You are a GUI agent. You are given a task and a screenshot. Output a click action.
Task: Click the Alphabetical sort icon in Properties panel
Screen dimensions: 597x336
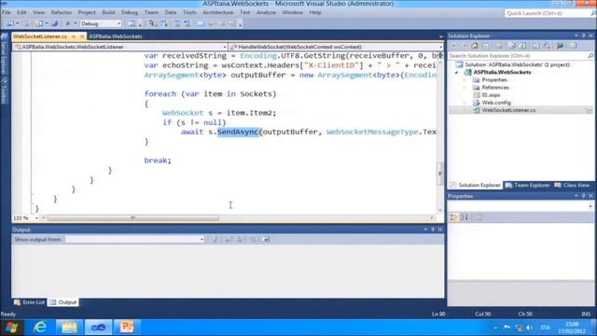pos(465,217)
